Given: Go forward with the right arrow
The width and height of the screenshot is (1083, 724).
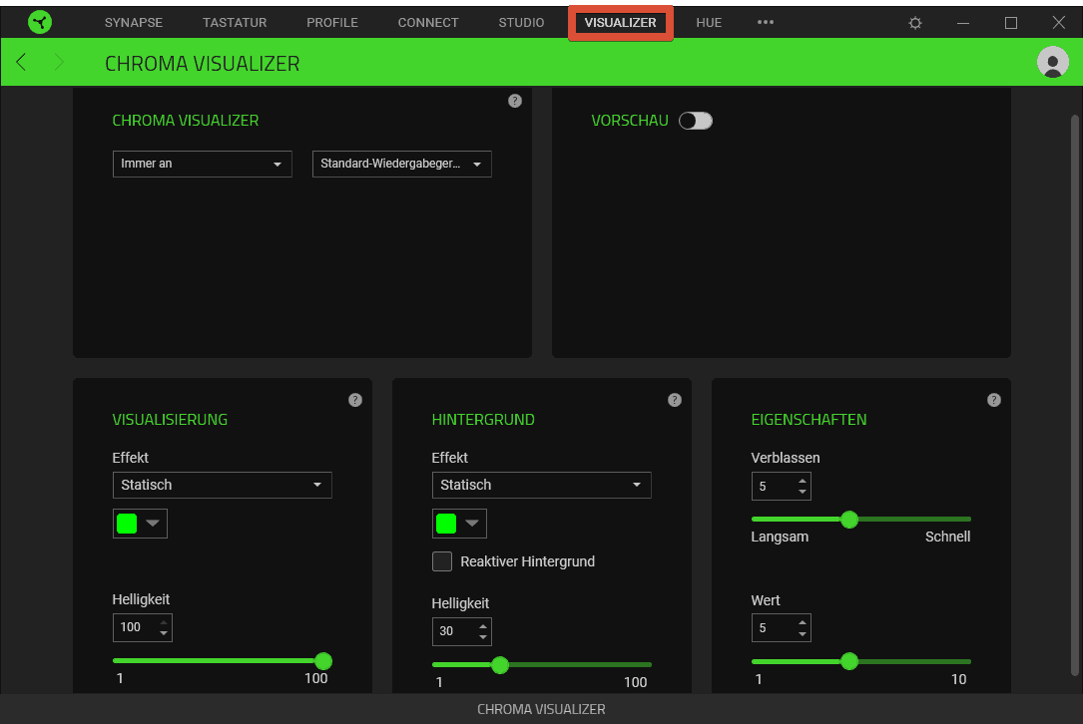Looking at the screenshot, I should 59,62.
